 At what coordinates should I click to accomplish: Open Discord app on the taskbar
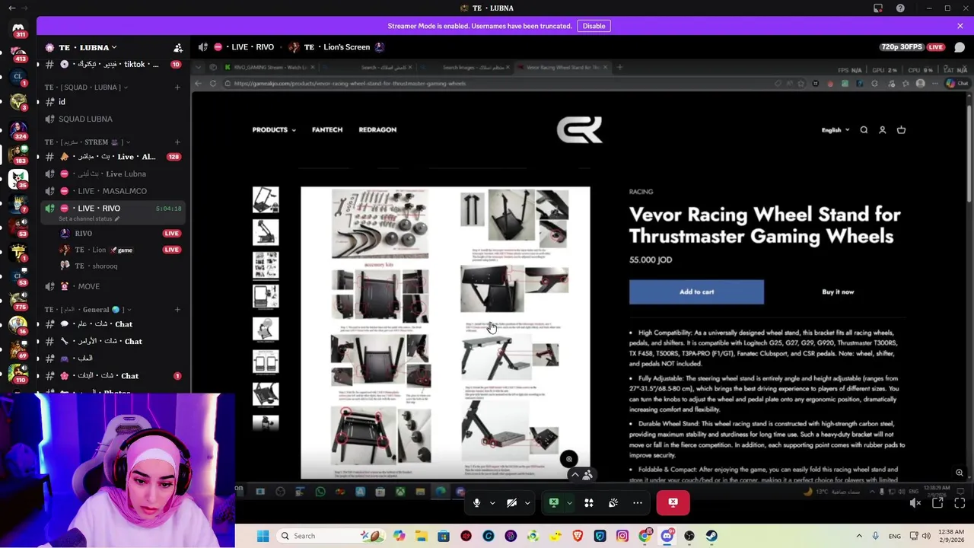(x=667, y=536)
